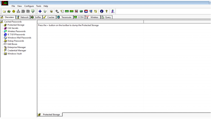211x119 pixels.
Task: Open the File menu
Action: [x=13, y=6]
